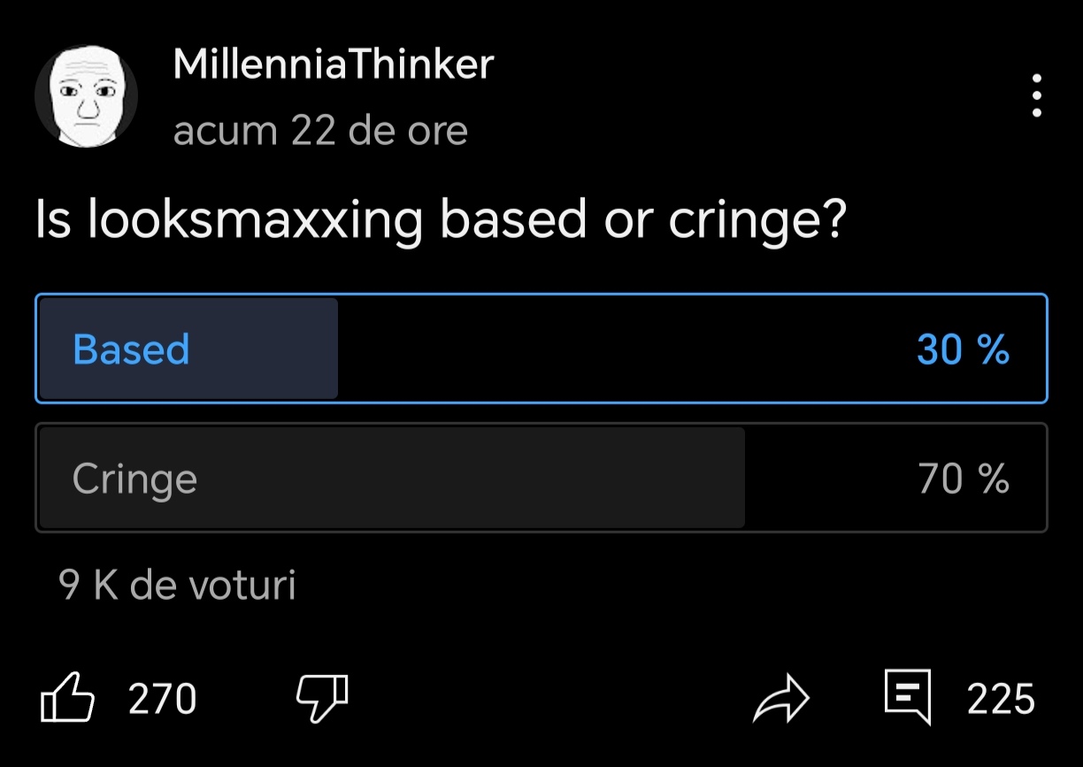1083x767 pixels.
Task: Open comments via the comment icon
Action: coord(909,698)
